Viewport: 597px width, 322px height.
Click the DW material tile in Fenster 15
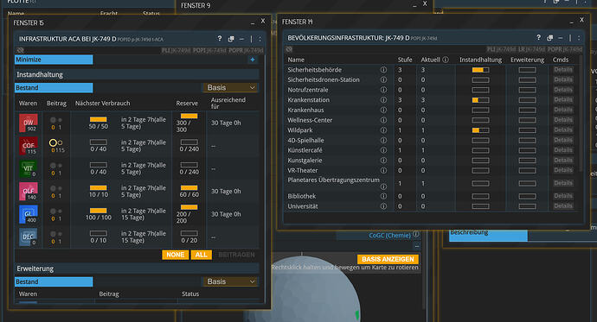(29, 123)
